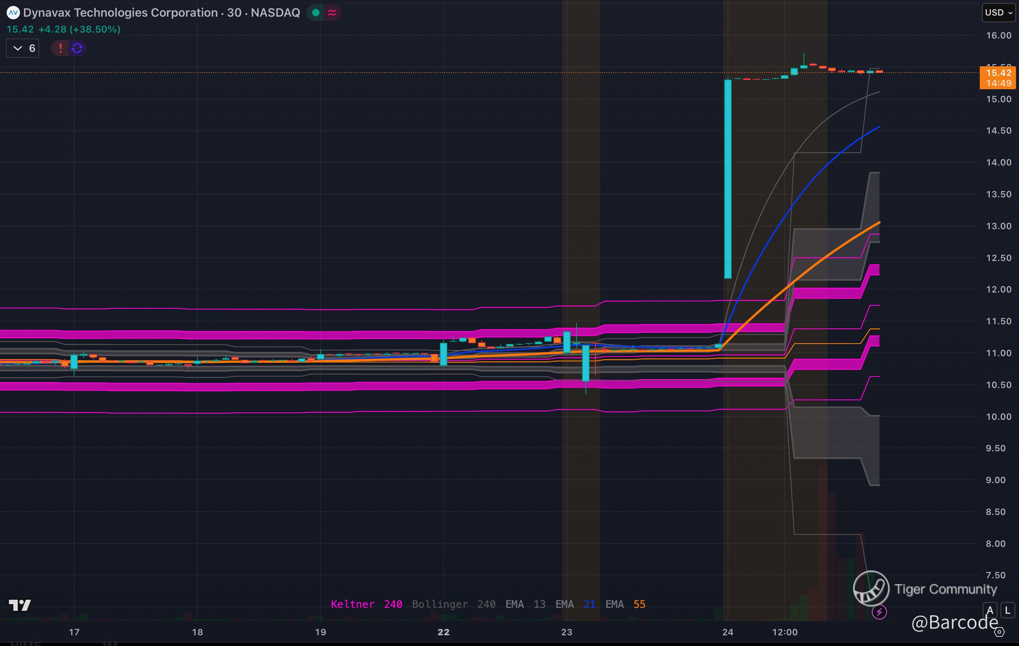Click the red exclamation warning icon
The height and width of the screenshot is (646, 1019).
(60, 48)
